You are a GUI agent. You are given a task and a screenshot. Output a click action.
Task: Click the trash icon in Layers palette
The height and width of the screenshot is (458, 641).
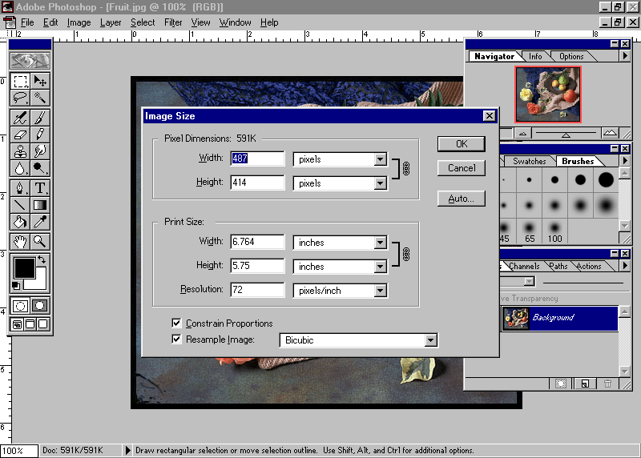(607, 384)
